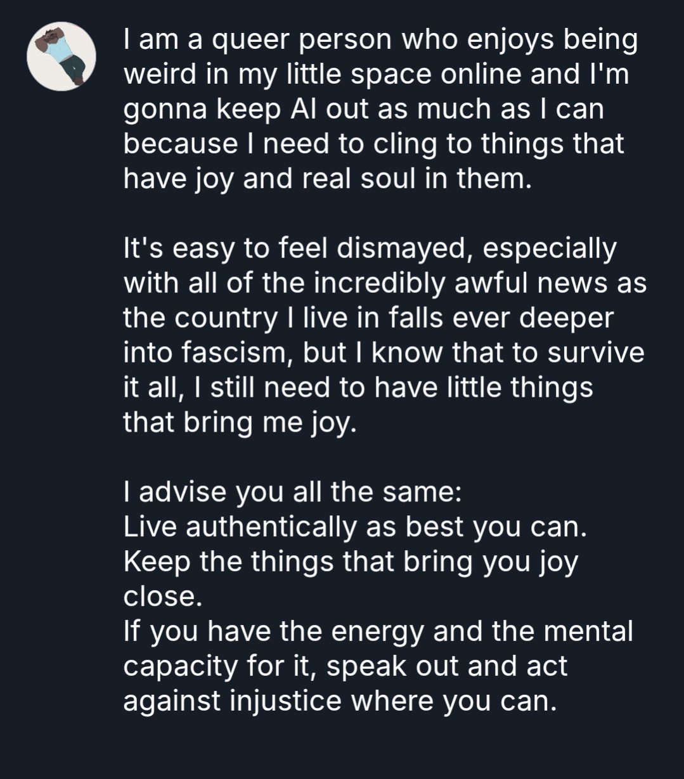Click the line "with all of the incredibly awful"
Screen dimensions: 684x779
tap(385, 282)
